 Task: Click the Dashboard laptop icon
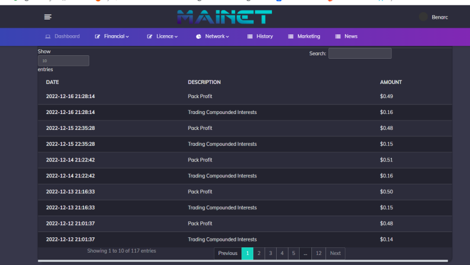(x=48, y=36)
